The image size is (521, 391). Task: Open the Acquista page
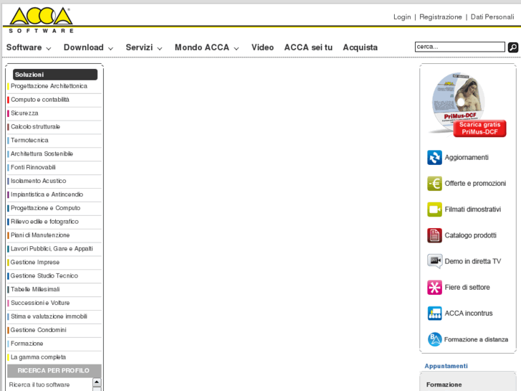[x=360, y=47]
